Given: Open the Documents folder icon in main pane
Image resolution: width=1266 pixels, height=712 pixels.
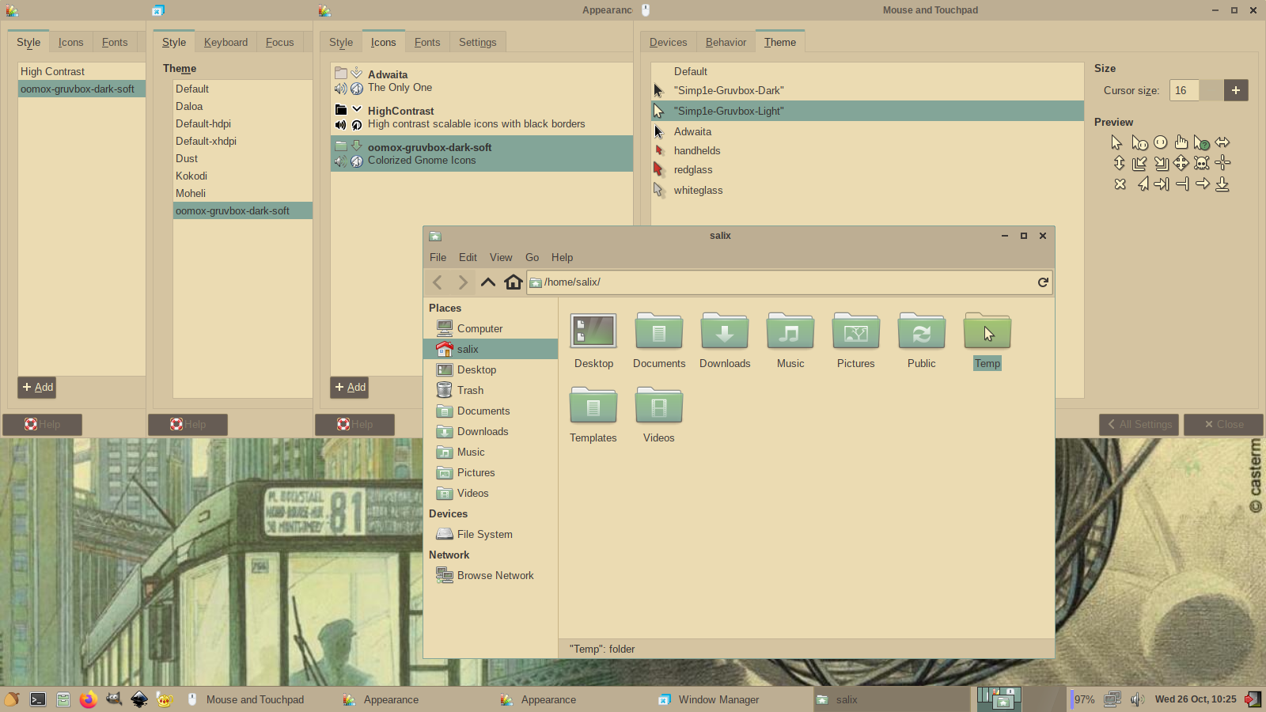Looking at the screenshot, I should pos(658,331).
